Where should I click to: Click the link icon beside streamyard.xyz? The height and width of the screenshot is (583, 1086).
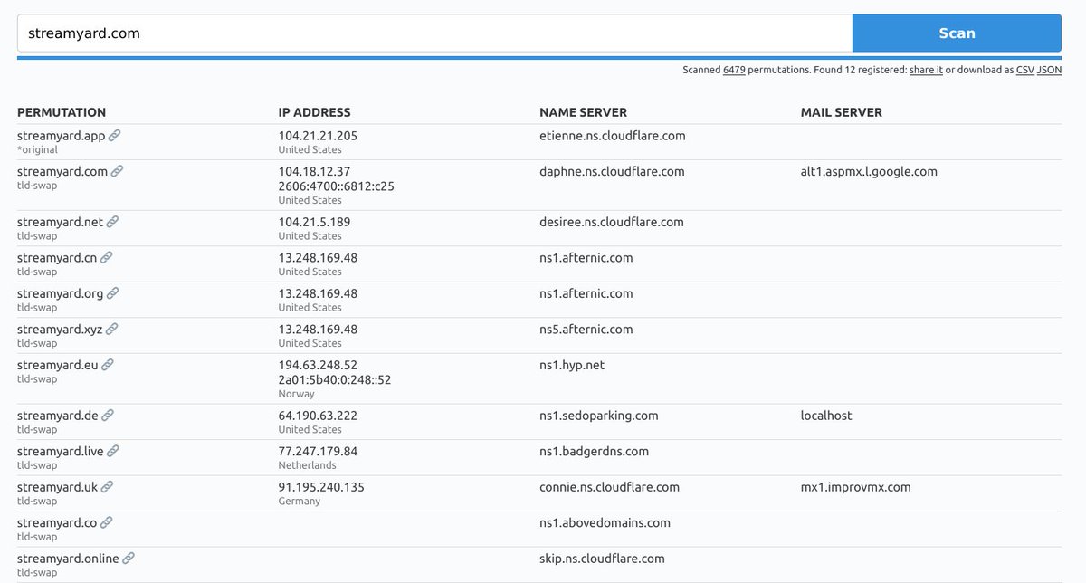112,329
